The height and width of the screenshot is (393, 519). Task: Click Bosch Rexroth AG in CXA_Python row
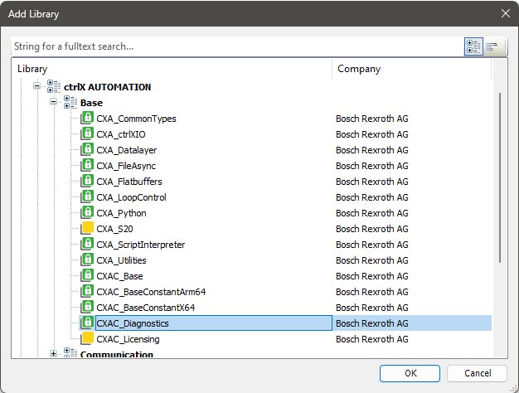tap(371, 212)
